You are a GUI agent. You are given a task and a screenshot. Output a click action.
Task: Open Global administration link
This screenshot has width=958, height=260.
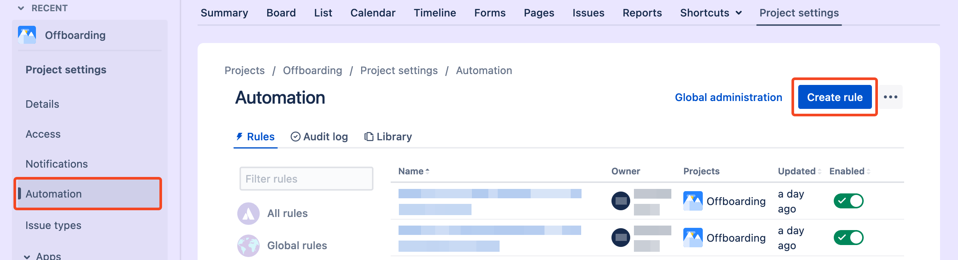728,97
